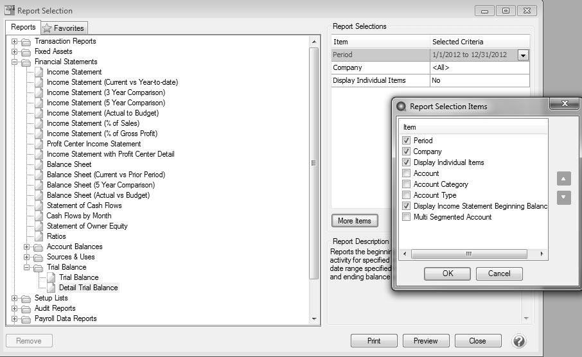This screenshot has width=582, height=357.
Task: Click the help question mark icon
Action: [x=519, y=341]
